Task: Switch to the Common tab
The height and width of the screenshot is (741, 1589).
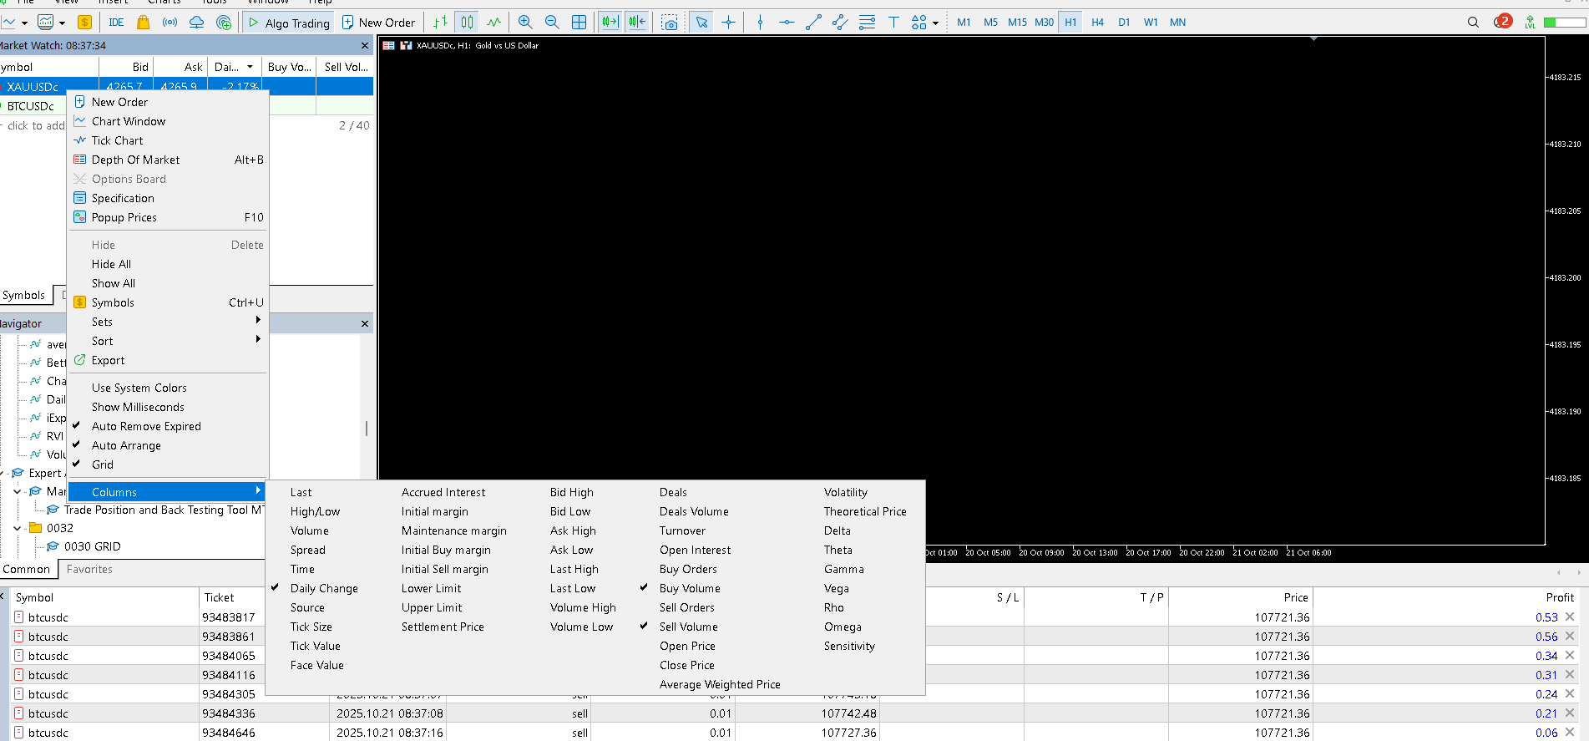Action: tap(27, 569)
